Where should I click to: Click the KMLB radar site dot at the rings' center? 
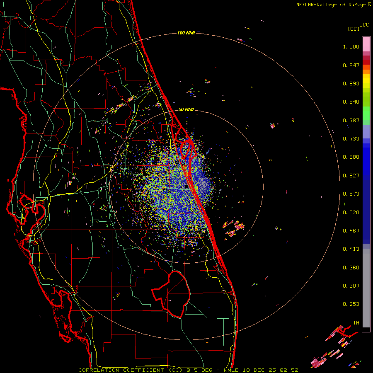(x=186, y=187)
